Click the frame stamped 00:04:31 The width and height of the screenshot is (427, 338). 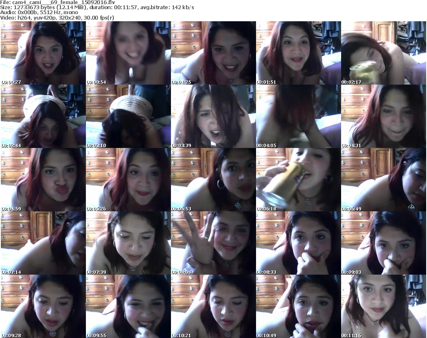(x=384, y=116)
